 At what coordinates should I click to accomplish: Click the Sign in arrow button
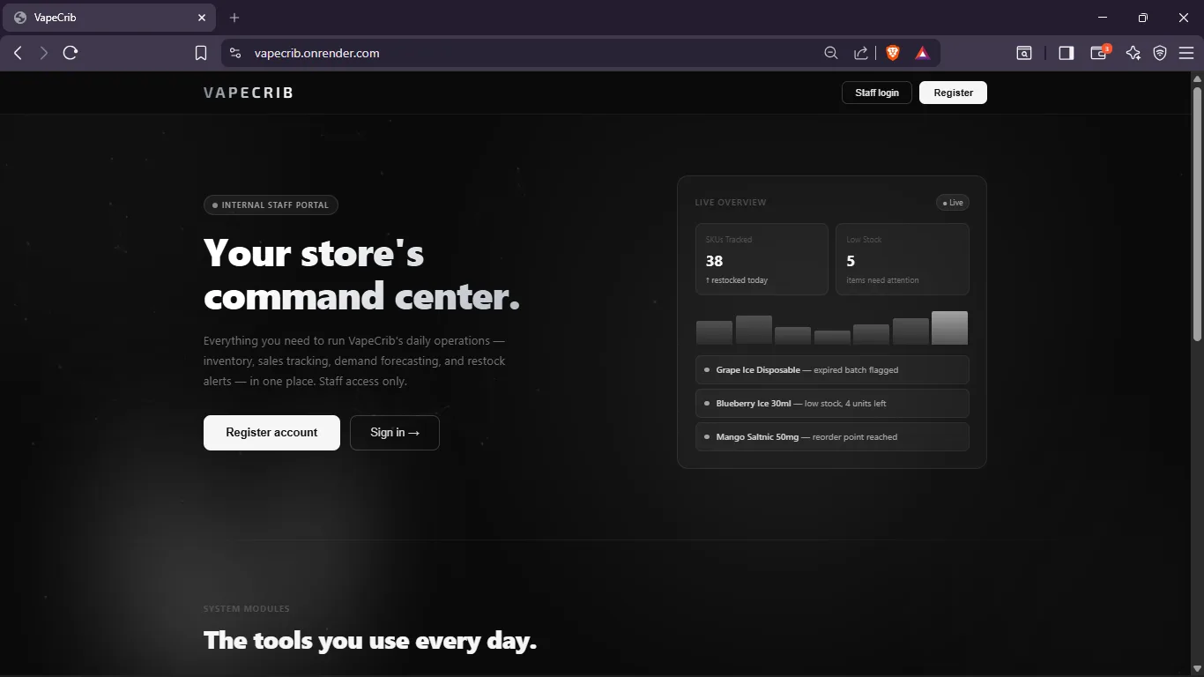pos(394,432)
